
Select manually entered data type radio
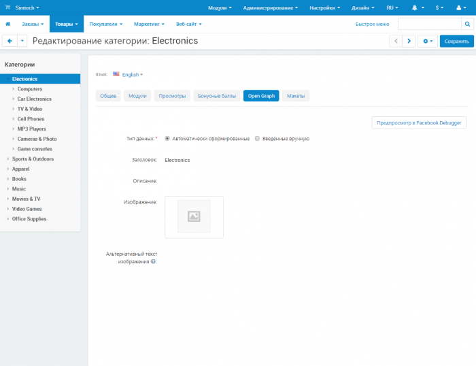click(257, 139)
